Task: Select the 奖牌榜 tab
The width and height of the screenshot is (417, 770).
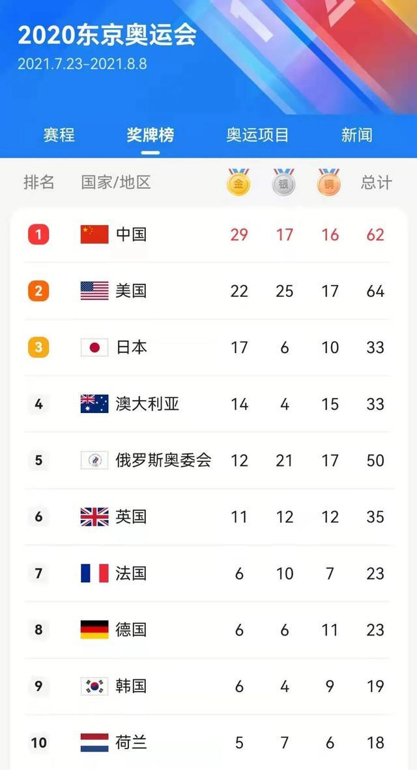Action: click(151, 135)
